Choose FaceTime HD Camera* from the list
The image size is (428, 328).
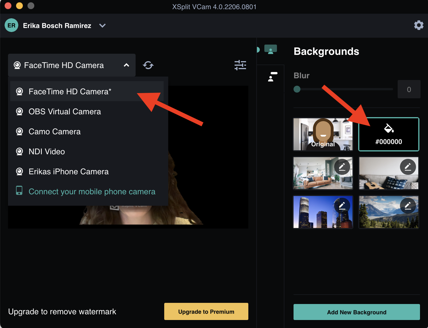pyautogui.click(x=87, y=91)
